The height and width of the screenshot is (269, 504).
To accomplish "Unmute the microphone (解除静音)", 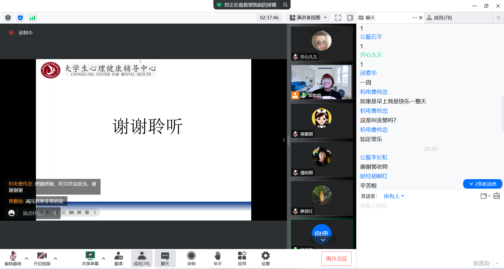I will [13, 258].
